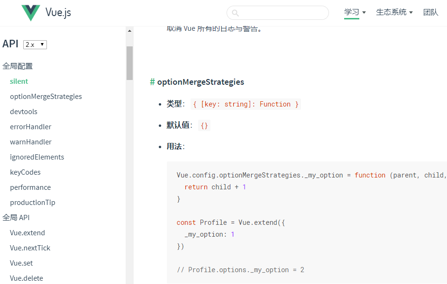Click the sidebar scroll-up arrow
The height and width of the screenshot is (284, 447).
pos(129,31)
